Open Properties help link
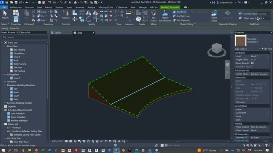Image resolution: width=273 pixels, height=153 pixels. click(x=241, y=140)
